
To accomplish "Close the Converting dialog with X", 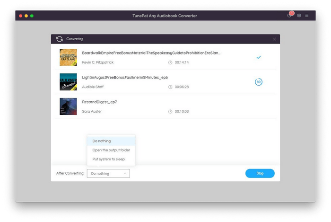I will 274,39.
